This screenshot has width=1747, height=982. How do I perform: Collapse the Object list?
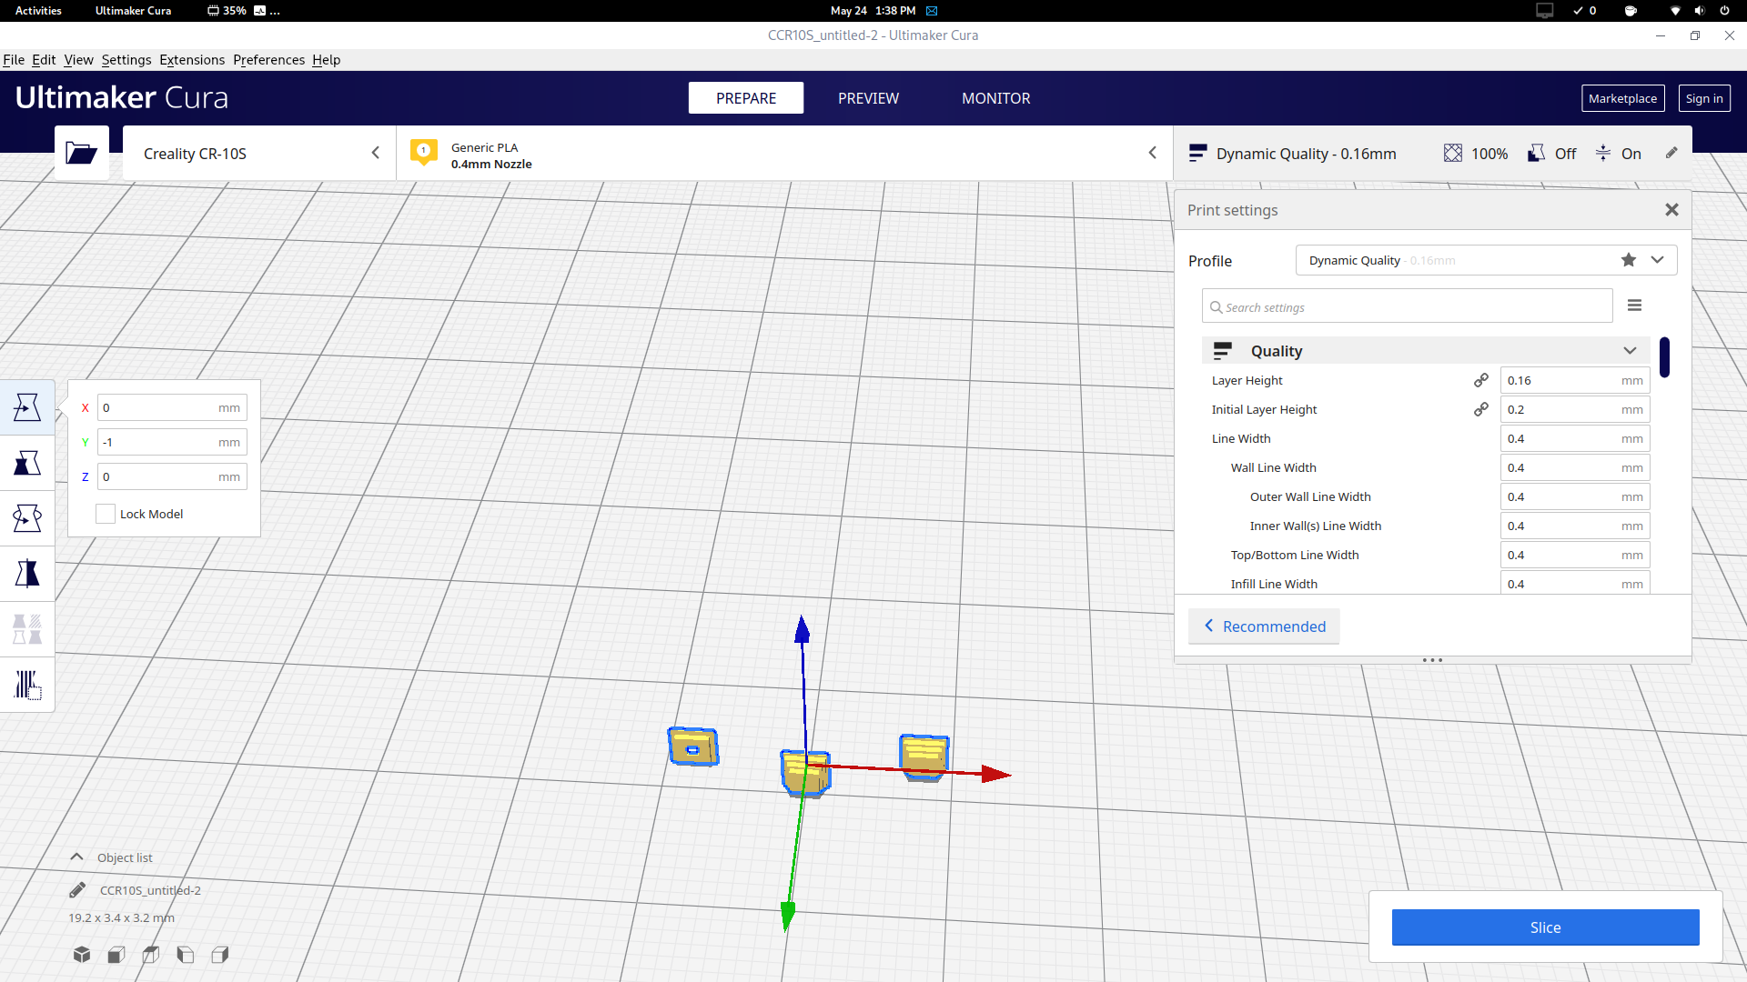(x=77, y=857)
